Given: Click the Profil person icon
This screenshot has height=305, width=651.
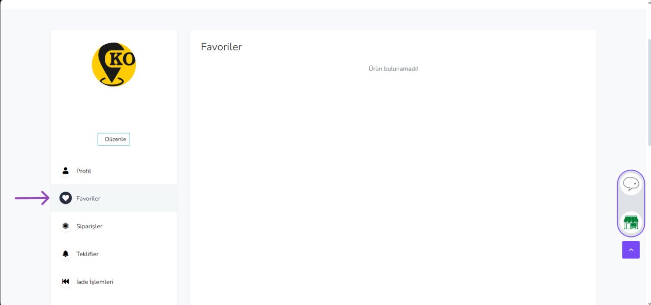Looking at the screenshot, I should 66,171.
